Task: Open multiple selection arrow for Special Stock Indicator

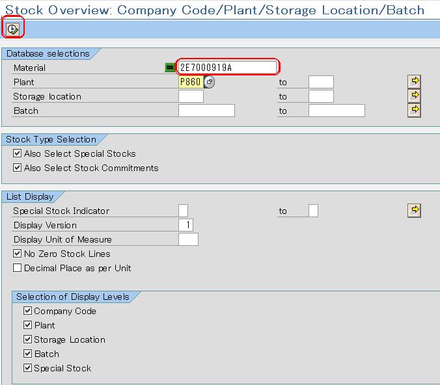Action: click(x=414, y=210)
